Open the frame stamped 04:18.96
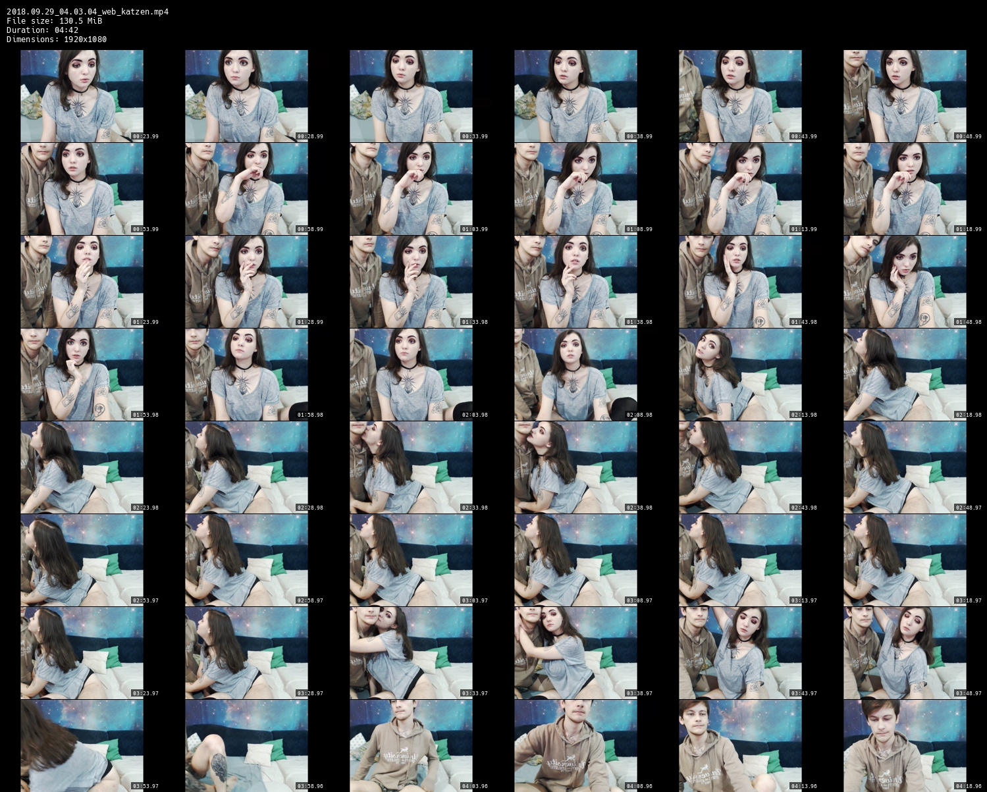The width and height of the screenshot is (987, 792). pos(905,746)
